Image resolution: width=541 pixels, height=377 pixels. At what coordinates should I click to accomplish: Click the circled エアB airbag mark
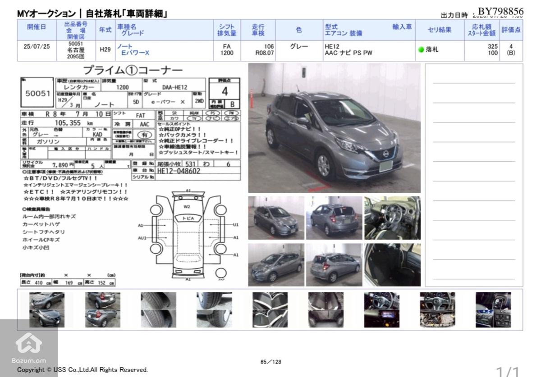[x=231, y=118]
